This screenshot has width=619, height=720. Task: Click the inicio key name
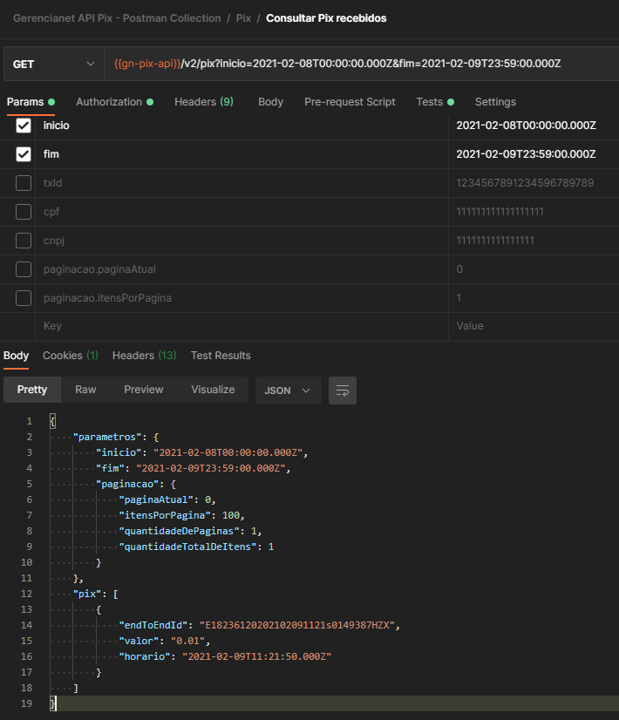tap(56, 126)
